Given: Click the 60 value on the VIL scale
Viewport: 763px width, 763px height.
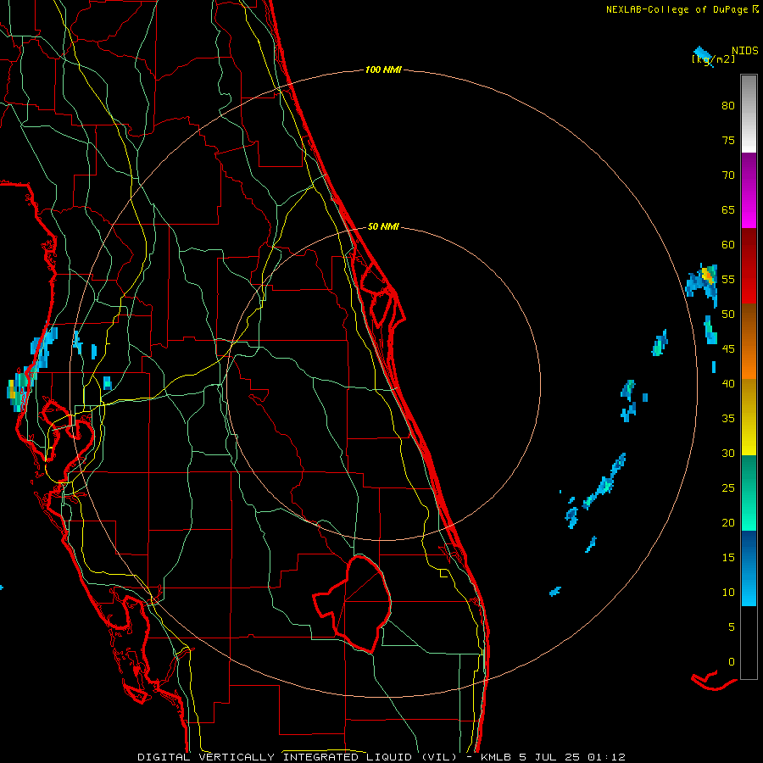Looking at the screenshot, I should 728,245.
